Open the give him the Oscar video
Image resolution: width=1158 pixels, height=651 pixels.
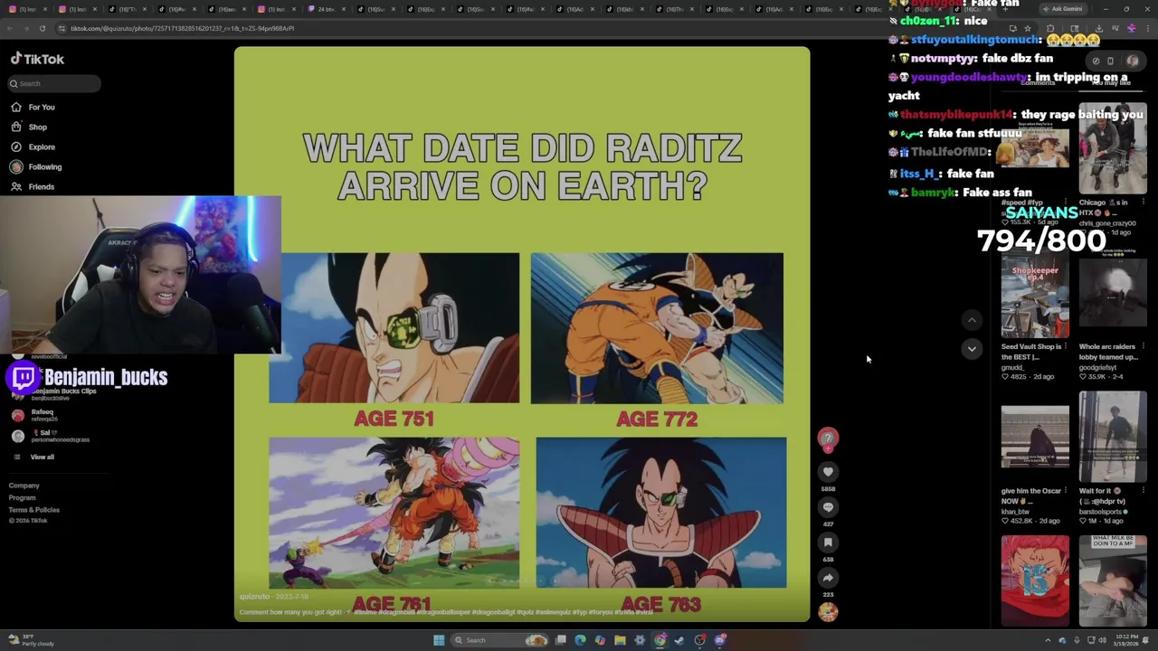[1035, 438]
